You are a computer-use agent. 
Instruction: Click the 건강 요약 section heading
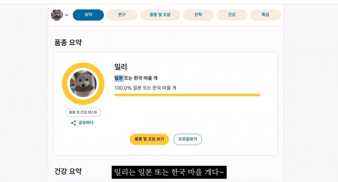[x=68, y=171]
